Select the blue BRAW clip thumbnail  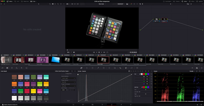(x=55, y=60)
